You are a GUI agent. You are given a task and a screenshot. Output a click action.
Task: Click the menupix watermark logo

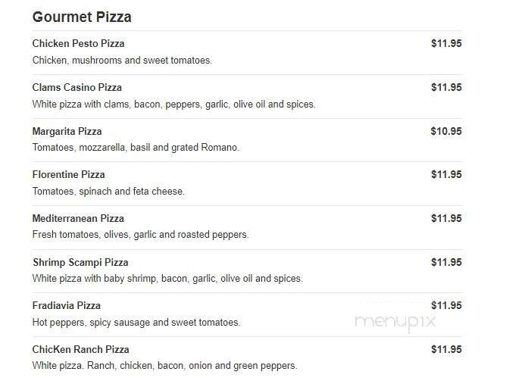click(395, 323)
